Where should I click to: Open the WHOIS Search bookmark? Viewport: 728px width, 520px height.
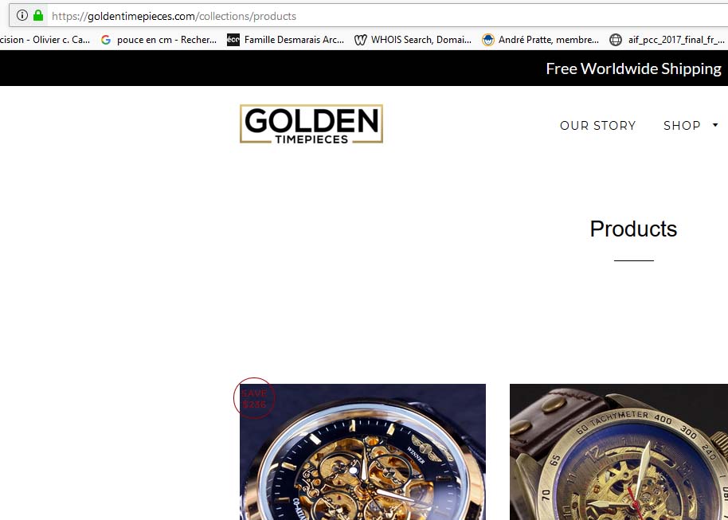click(413, 40)
